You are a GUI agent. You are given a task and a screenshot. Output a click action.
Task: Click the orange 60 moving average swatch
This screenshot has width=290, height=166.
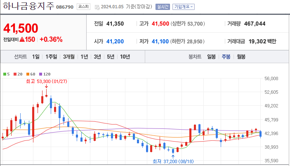pyautogui.click(x=28, y=74)
